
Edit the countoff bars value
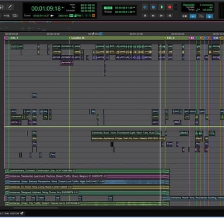pos(206,5)
